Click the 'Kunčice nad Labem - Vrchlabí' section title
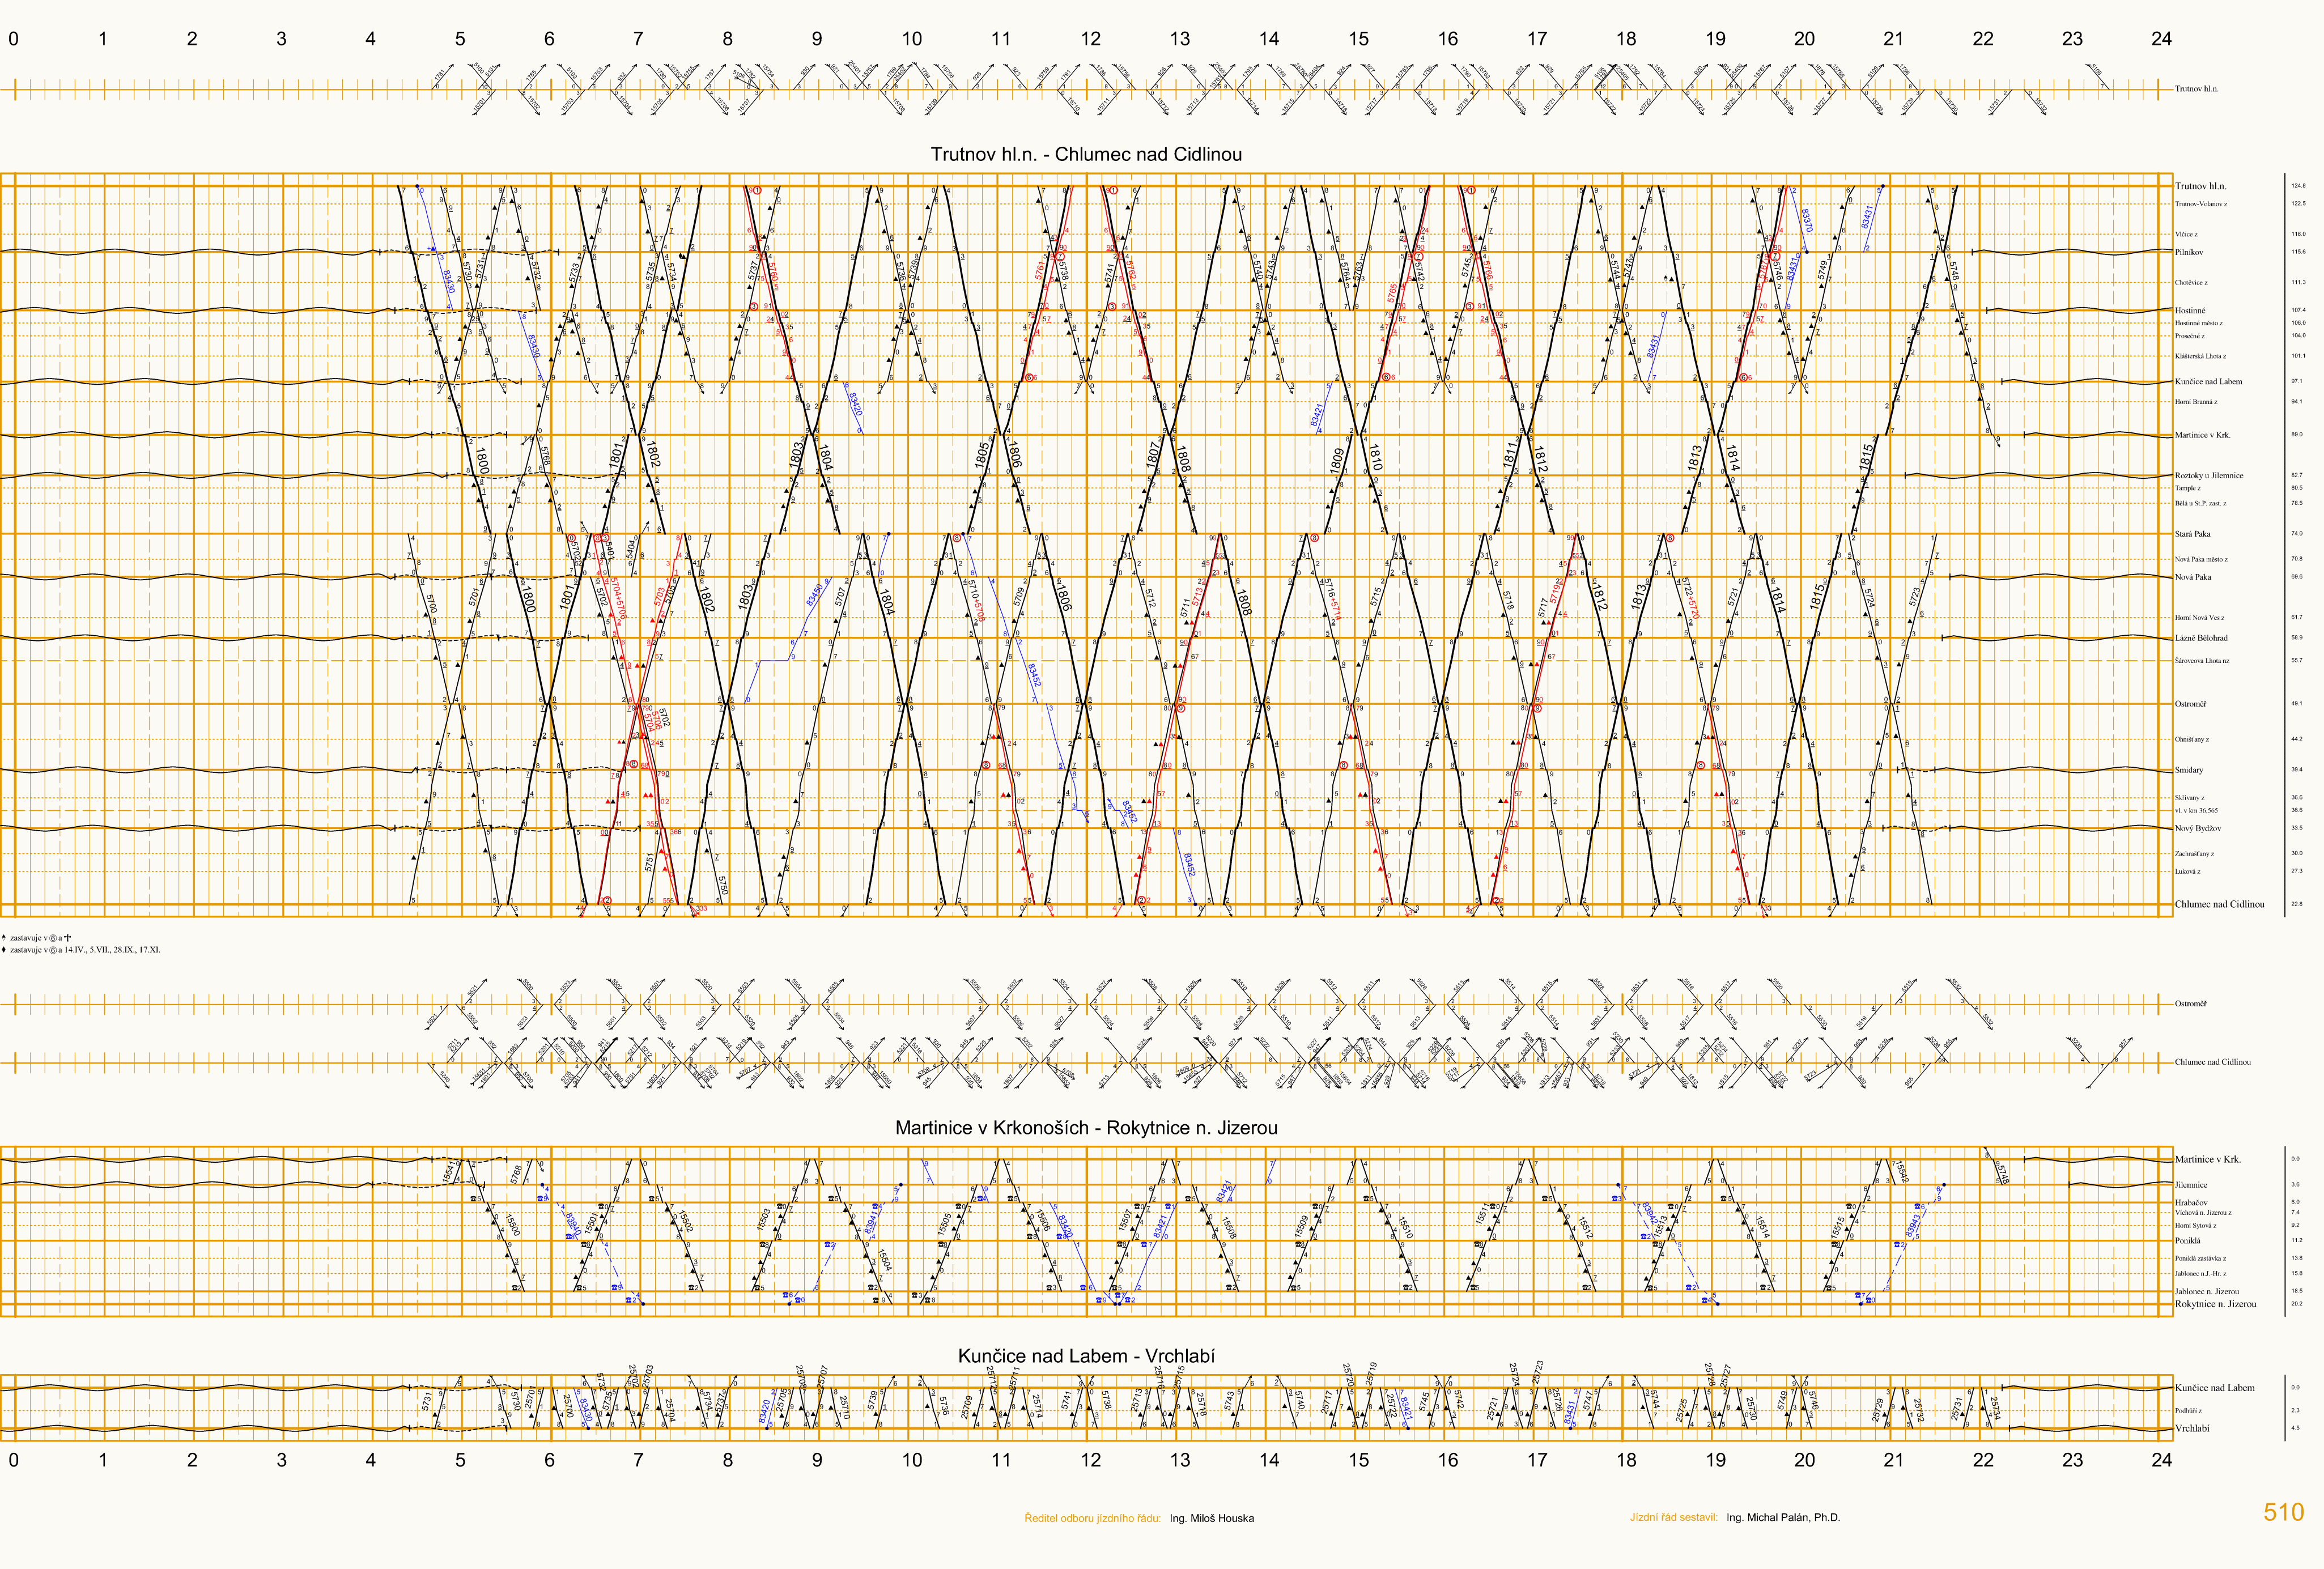The width and height of the screenshot is (2324, 1569). click(x=1086, y=1356)
